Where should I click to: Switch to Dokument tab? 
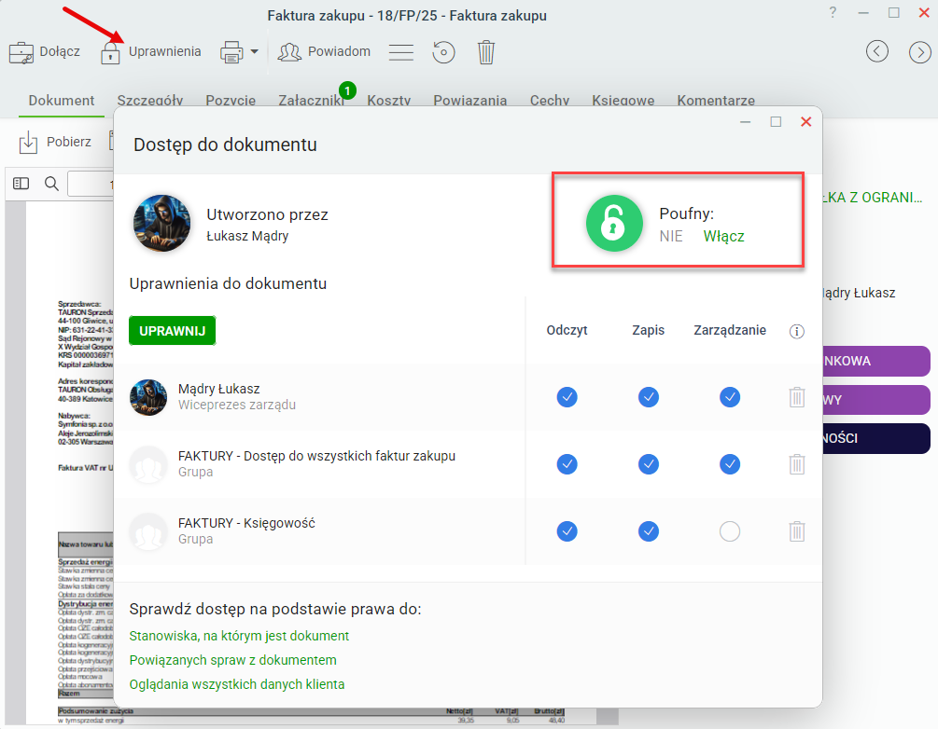point(62,101)
